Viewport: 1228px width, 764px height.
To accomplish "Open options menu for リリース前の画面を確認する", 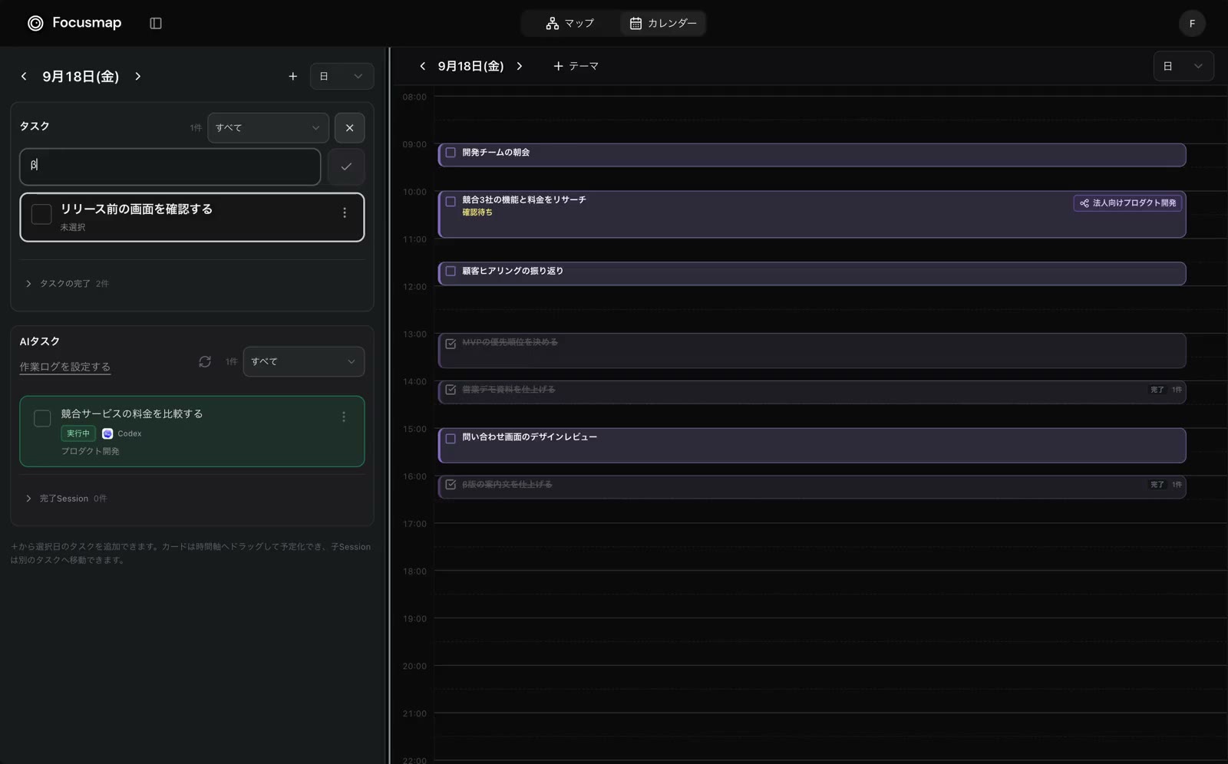I will coord(345,212).
